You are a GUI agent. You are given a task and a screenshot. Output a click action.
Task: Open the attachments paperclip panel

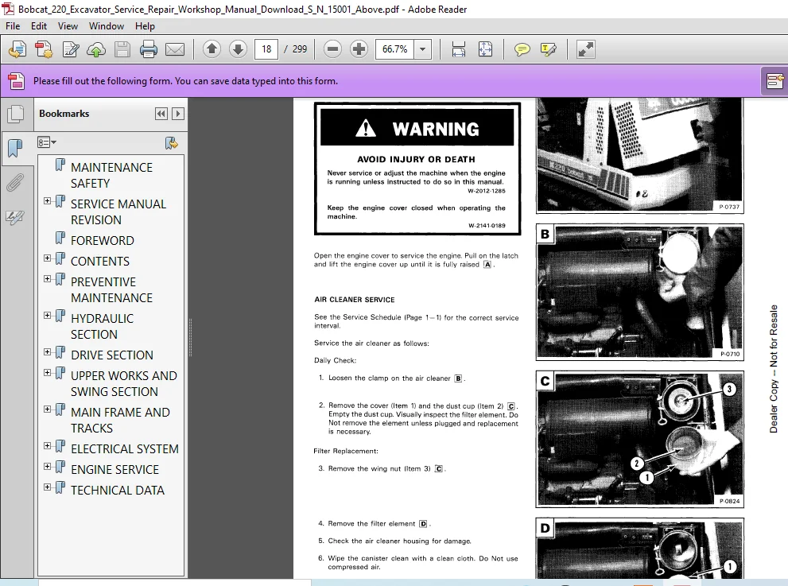click(x=16, y=183)
